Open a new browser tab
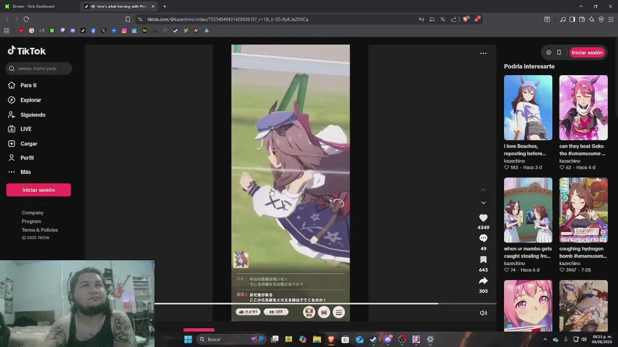The image size is (618, 347). pyautogui.click(x=165, y=6)
